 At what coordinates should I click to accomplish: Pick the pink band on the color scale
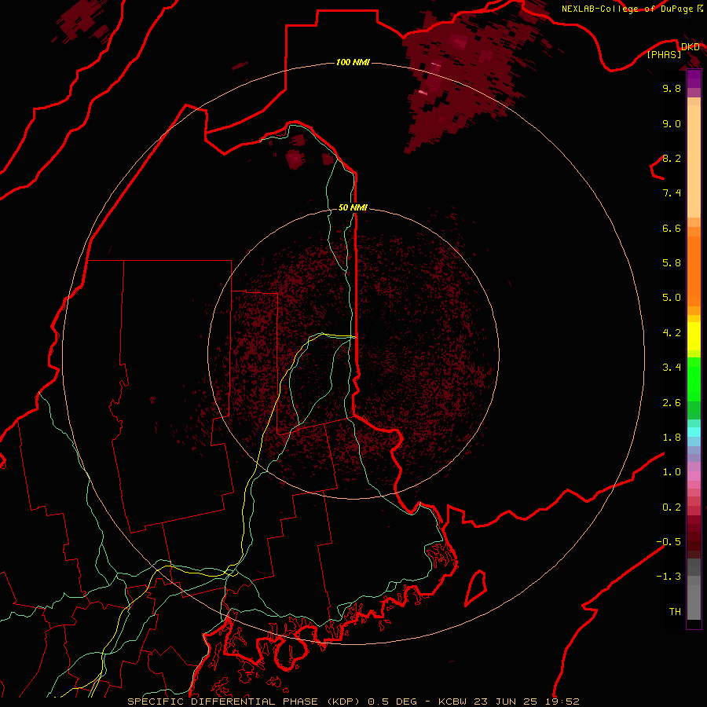click(x=694, y=476)
